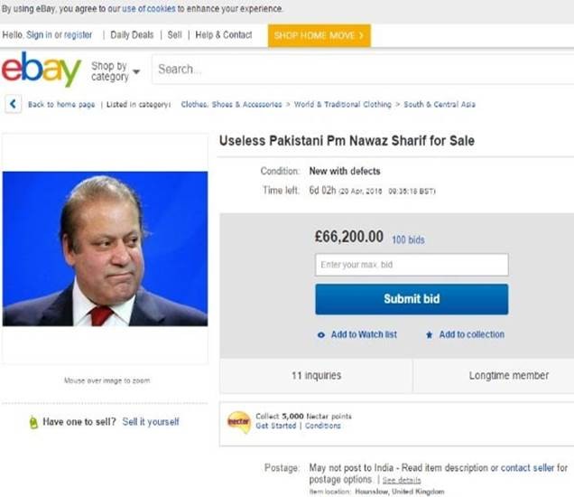Click the eBay logo
Viewport: 574px width, 497px height.
(x=42, y=70)
